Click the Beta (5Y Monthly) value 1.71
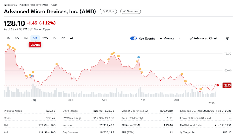Screen dimensions: 235x137 (170, 118)
